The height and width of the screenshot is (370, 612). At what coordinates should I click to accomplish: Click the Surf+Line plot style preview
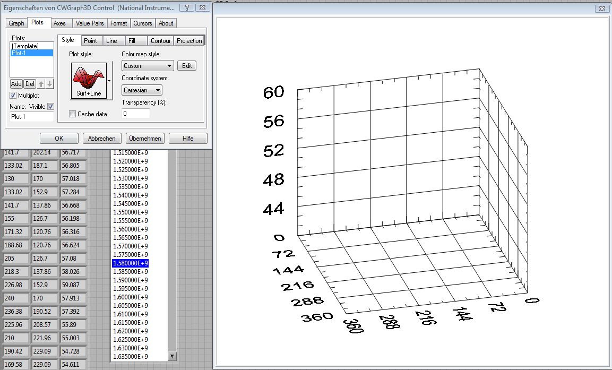pyautogui.click(x=88, y=80)
